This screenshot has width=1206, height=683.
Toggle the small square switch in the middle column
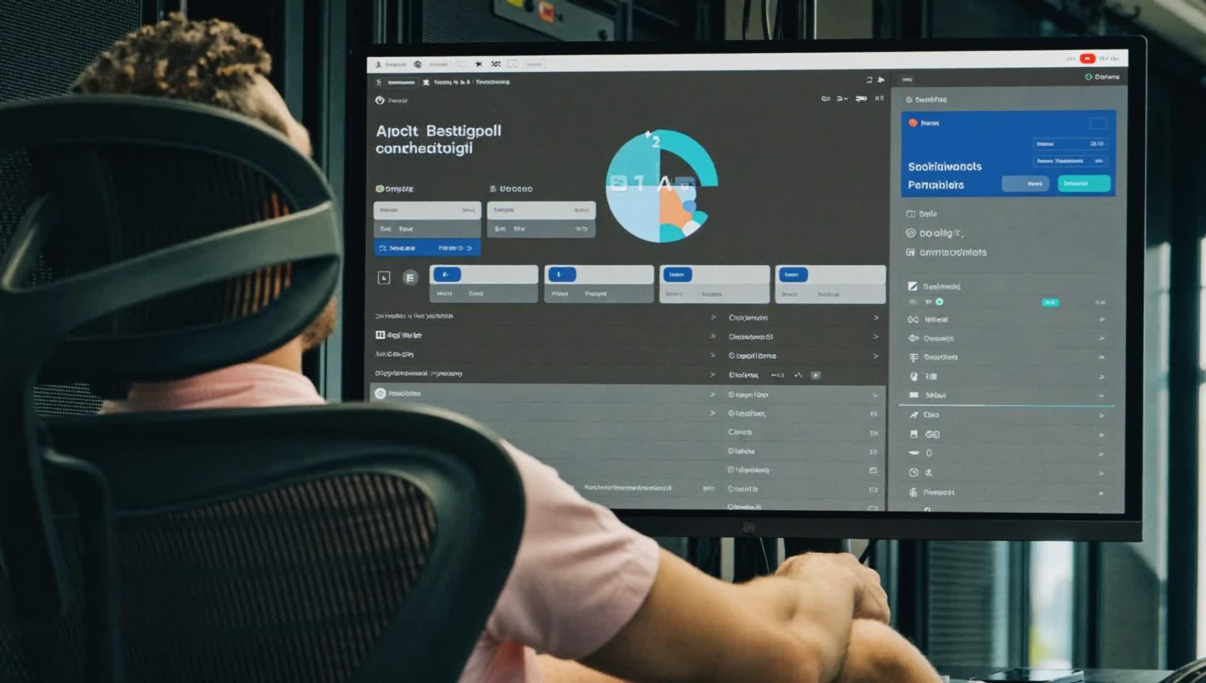tap(815, 375)
